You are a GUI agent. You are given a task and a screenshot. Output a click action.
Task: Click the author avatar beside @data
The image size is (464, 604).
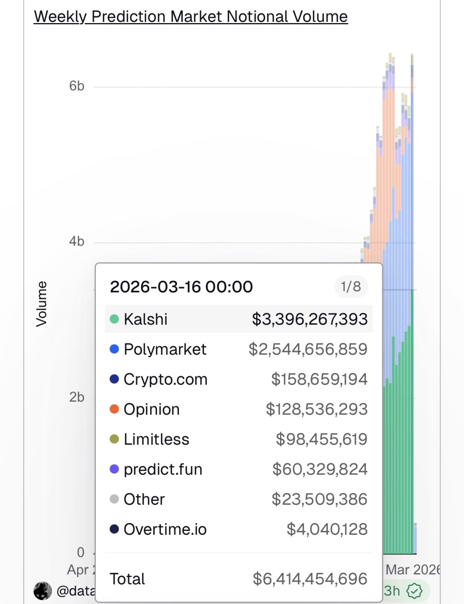[x=43, y=591]
